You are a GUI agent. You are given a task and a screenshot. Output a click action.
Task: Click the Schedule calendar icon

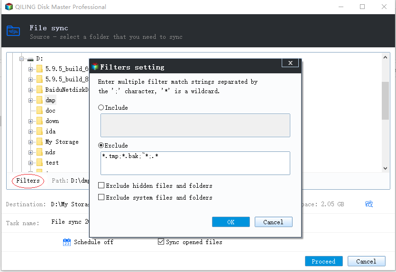pyautogui.click(x=67, y=242)
